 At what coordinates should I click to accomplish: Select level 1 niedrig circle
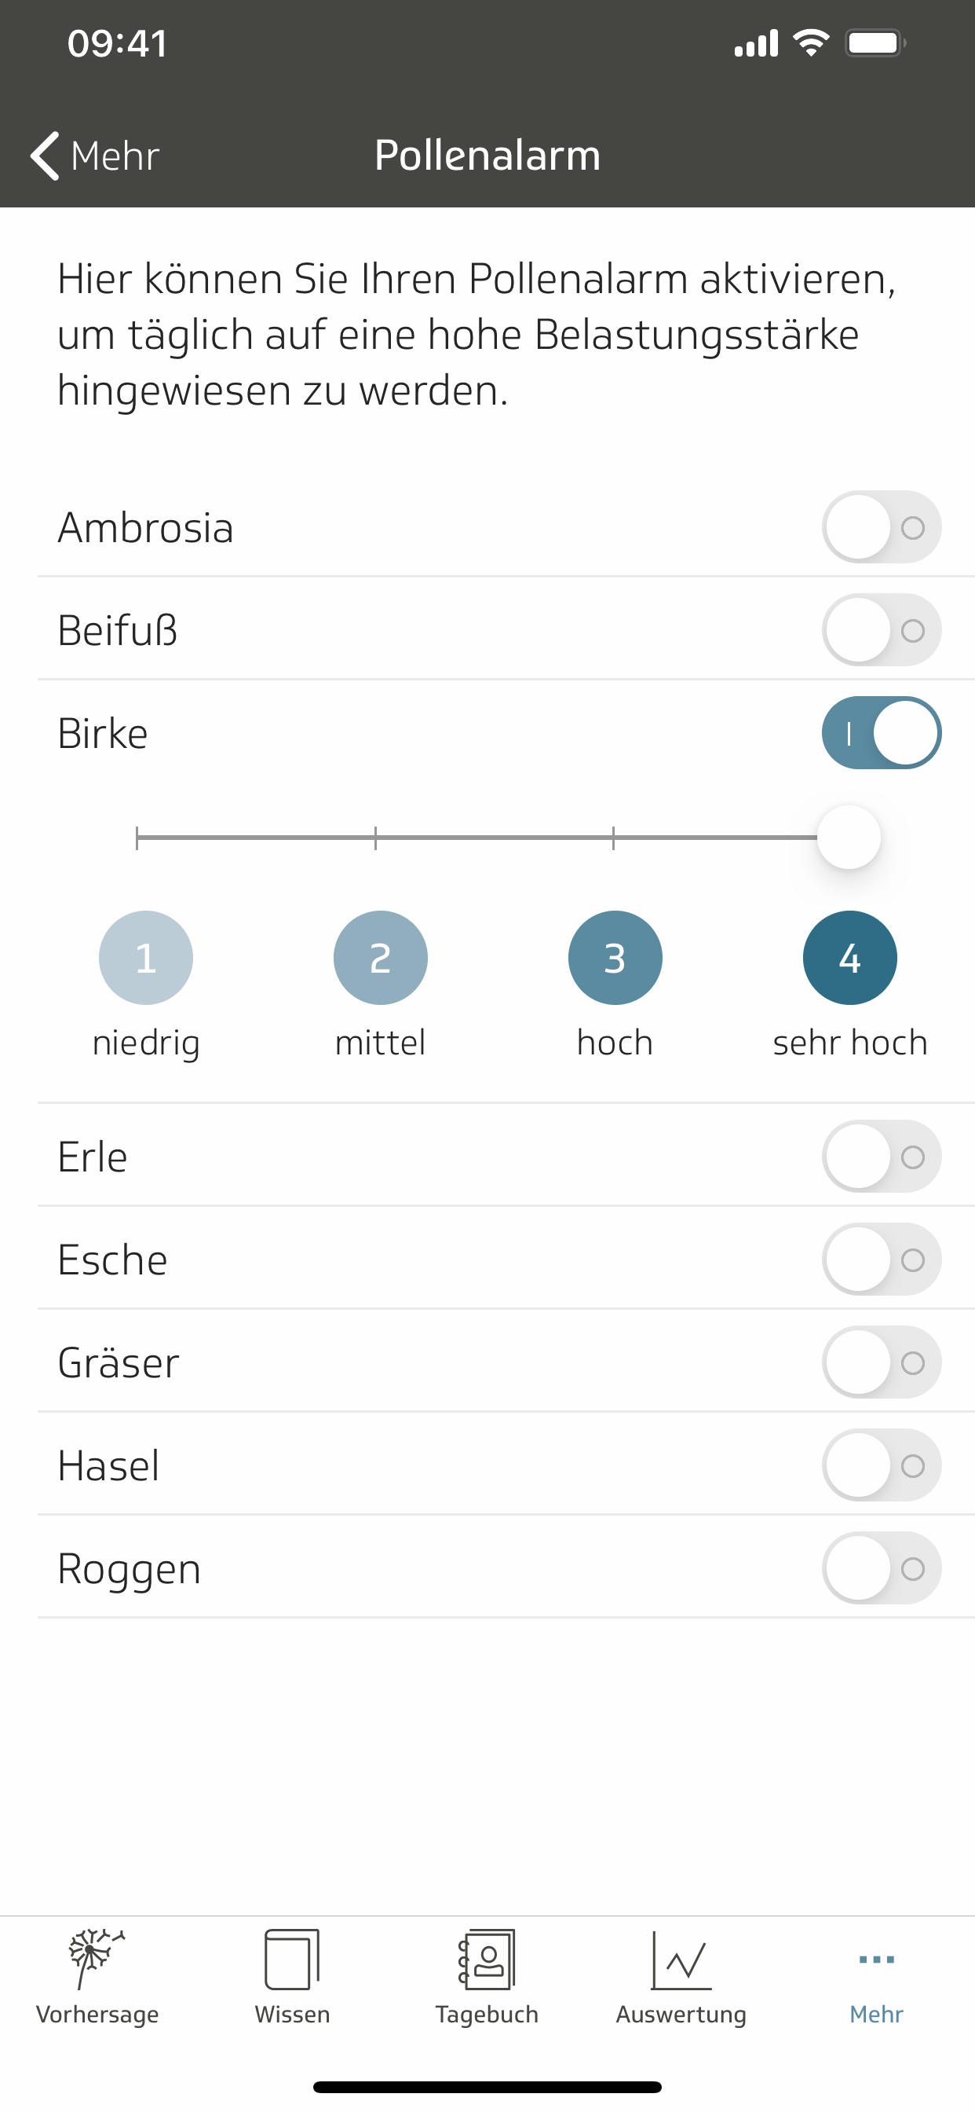146,958
